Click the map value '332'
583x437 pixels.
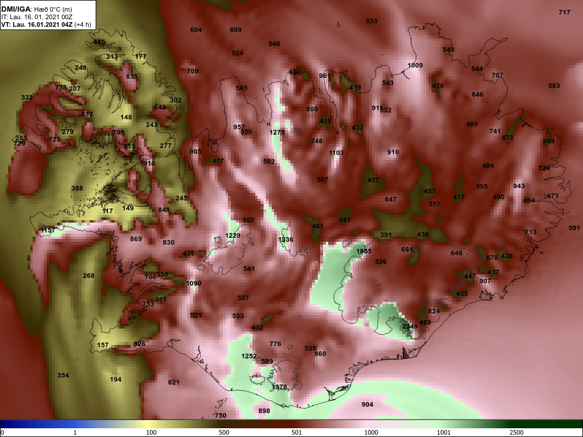coord(27,97)
